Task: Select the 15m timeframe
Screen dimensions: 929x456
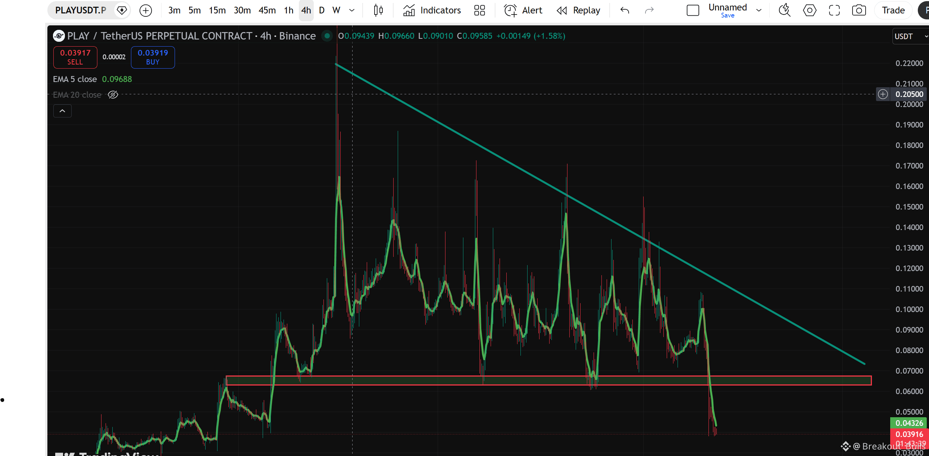Action: point(217,10)
